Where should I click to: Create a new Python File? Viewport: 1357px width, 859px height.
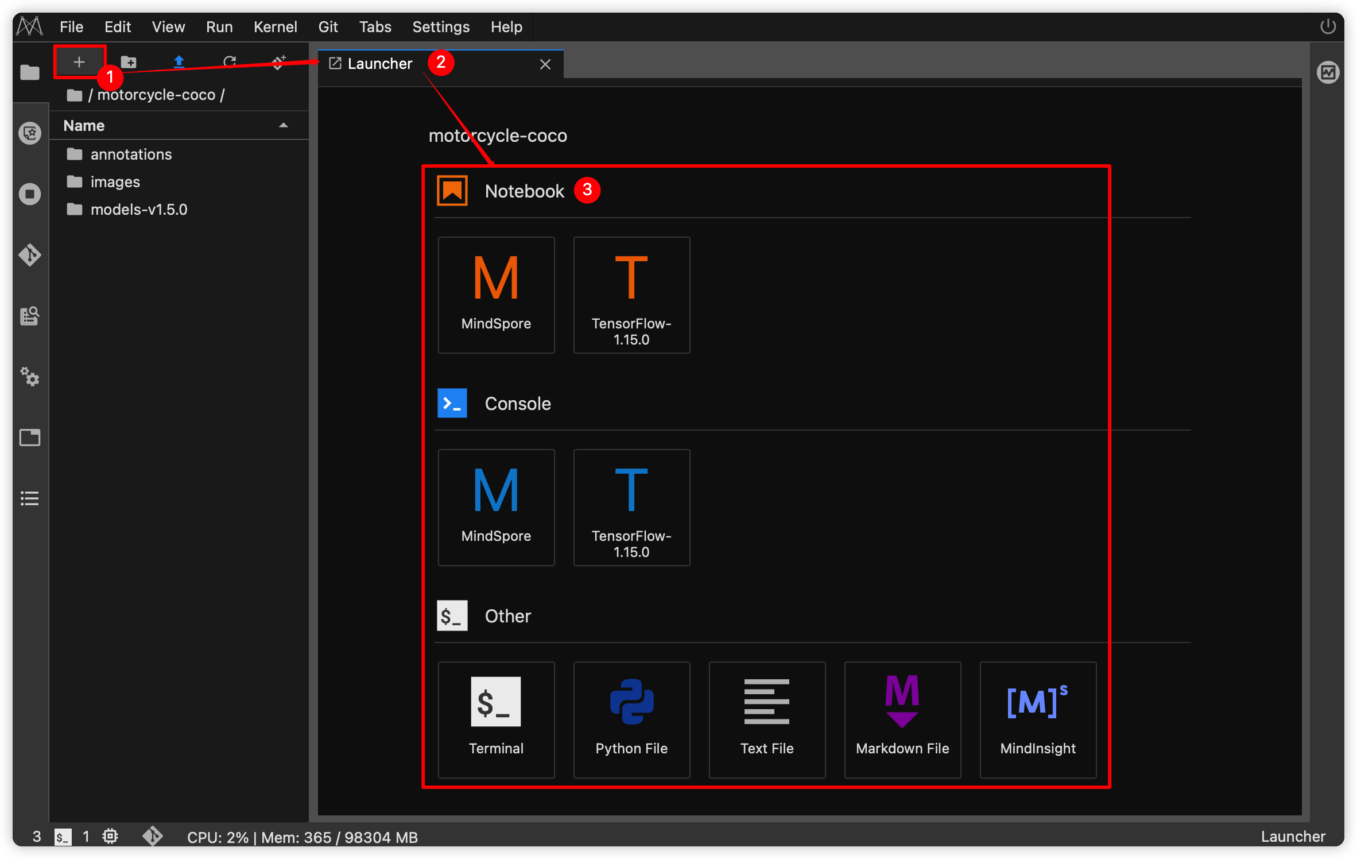tap(631, 720)
